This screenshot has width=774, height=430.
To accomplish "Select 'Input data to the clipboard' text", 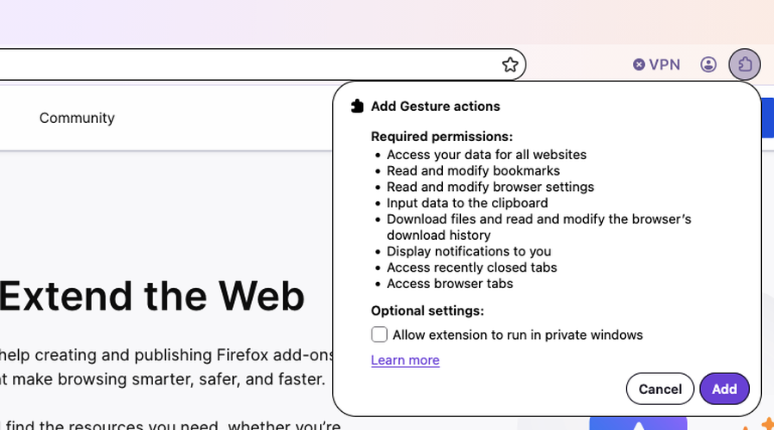I will point(467,203).
